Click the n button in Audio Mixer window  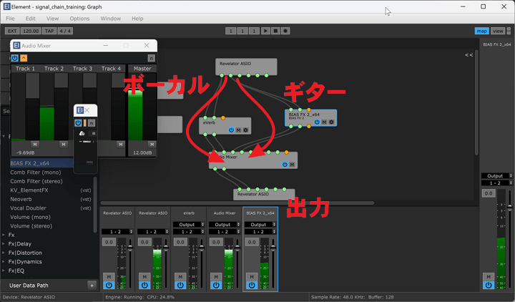(151, 58)
